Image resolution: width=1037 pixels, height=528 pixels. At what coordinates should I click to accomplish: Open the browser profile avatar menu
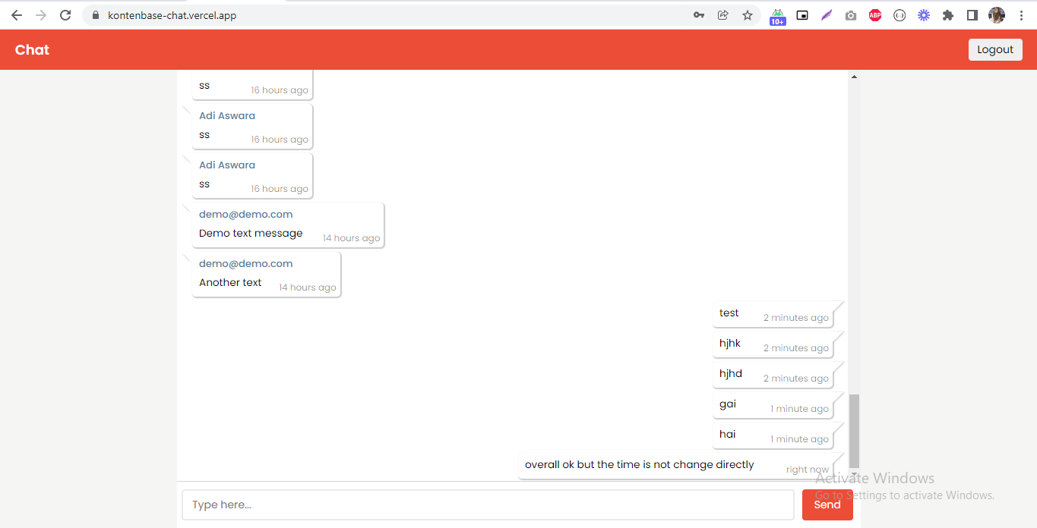click(x=996, y=14)
